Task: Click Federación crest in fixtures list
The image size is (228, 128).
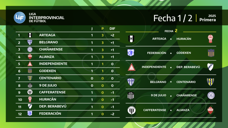Action: [131, 53]
